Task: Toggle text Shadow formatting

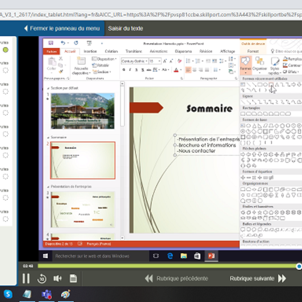Action: point(143,70)
